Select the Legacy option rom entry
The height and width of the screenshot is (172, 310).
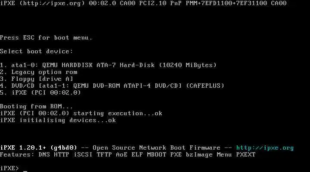39,72
